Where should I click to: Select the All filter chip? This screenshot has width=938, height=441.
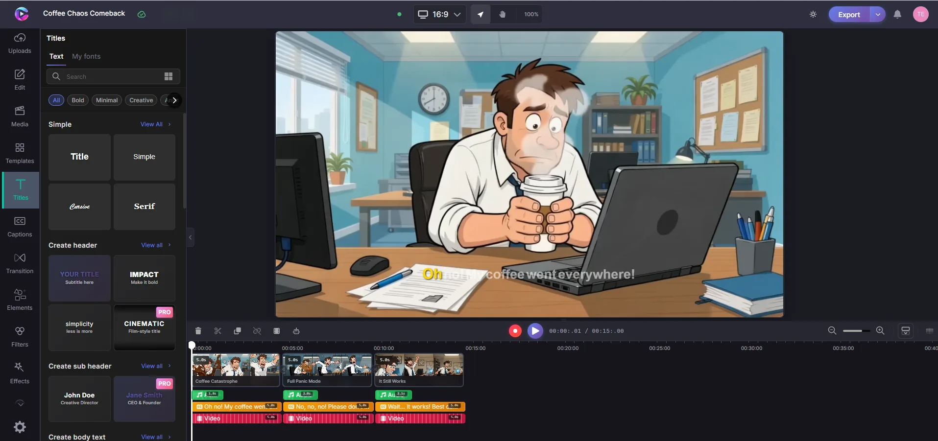pyautogui.click(x=56, y=100)
